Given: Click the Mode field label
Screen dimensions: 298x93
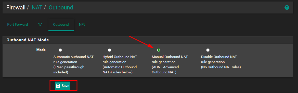Looking at the screenshot, I should (x=41, y=50).
